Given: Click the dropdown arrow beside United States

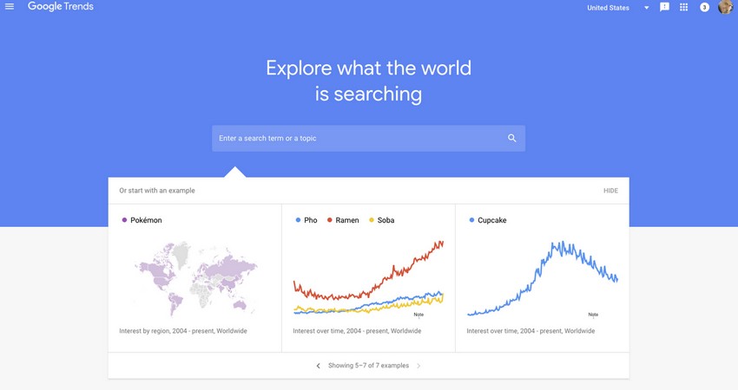Looking at the screenshot, I should 647,8.
